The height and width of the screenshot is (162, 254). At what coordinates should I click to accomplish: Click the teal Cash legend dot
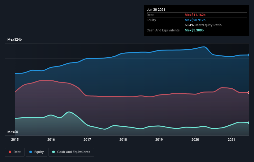[x=54, y=152]
